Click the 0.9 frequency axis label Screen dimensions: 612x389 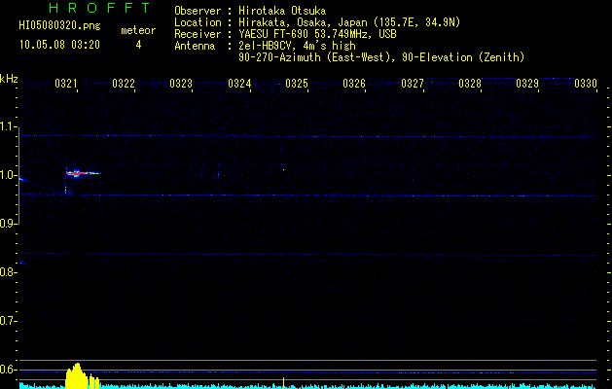coord(9,224)
